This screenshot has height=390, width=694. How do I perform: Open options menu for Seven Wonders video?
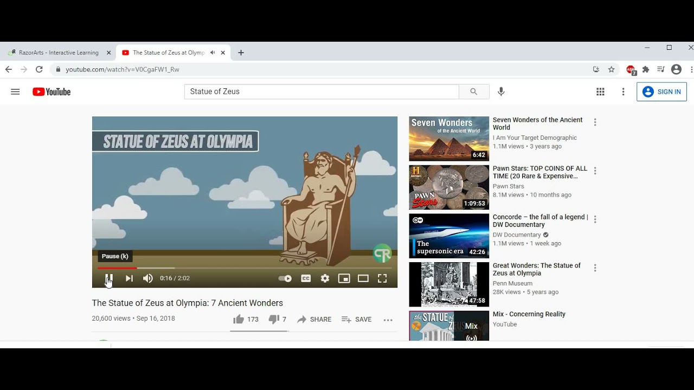click(595, 122)
